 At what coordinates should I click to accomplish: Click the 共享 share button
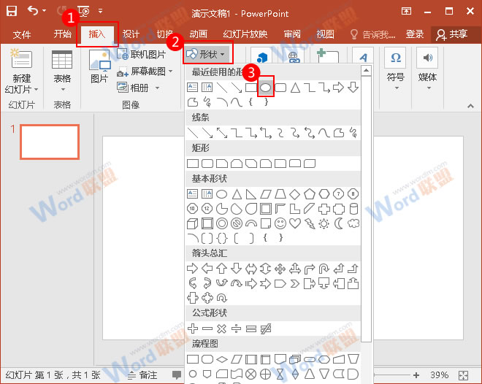tap(452, 34)
